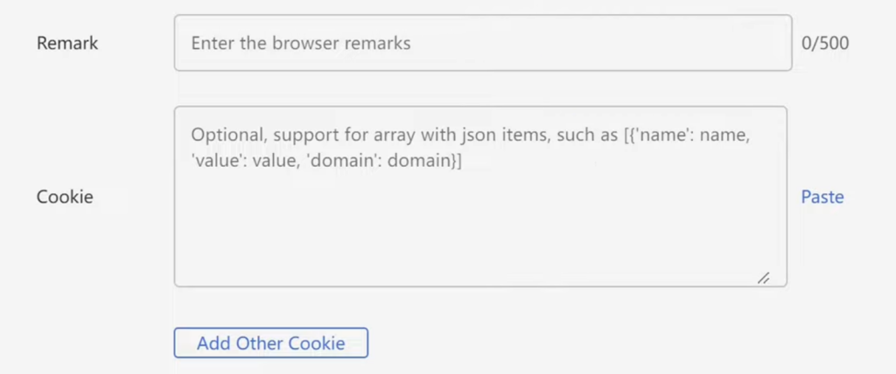Click the Remark field label
The width and height of the screenshot is (896, 374).
67,43
